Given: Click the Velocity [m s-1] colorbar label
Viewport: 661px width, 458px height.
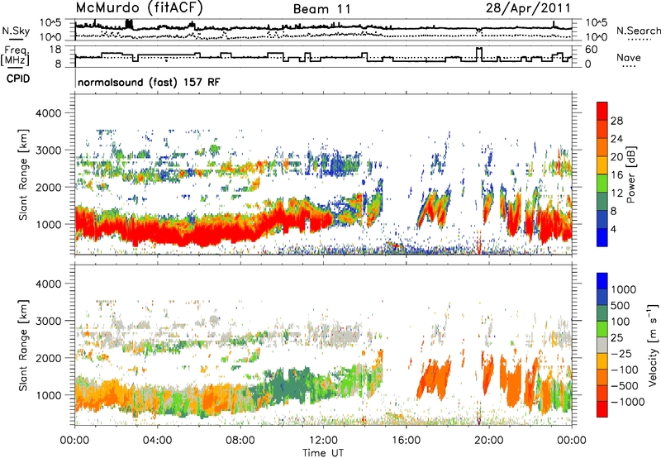Looking at the screenshot, I should pyautogui.click(x=653, y=345).
